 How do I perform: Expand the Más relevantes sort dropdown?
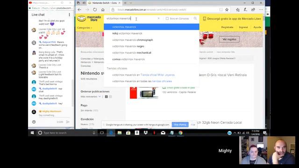[91, 97]
